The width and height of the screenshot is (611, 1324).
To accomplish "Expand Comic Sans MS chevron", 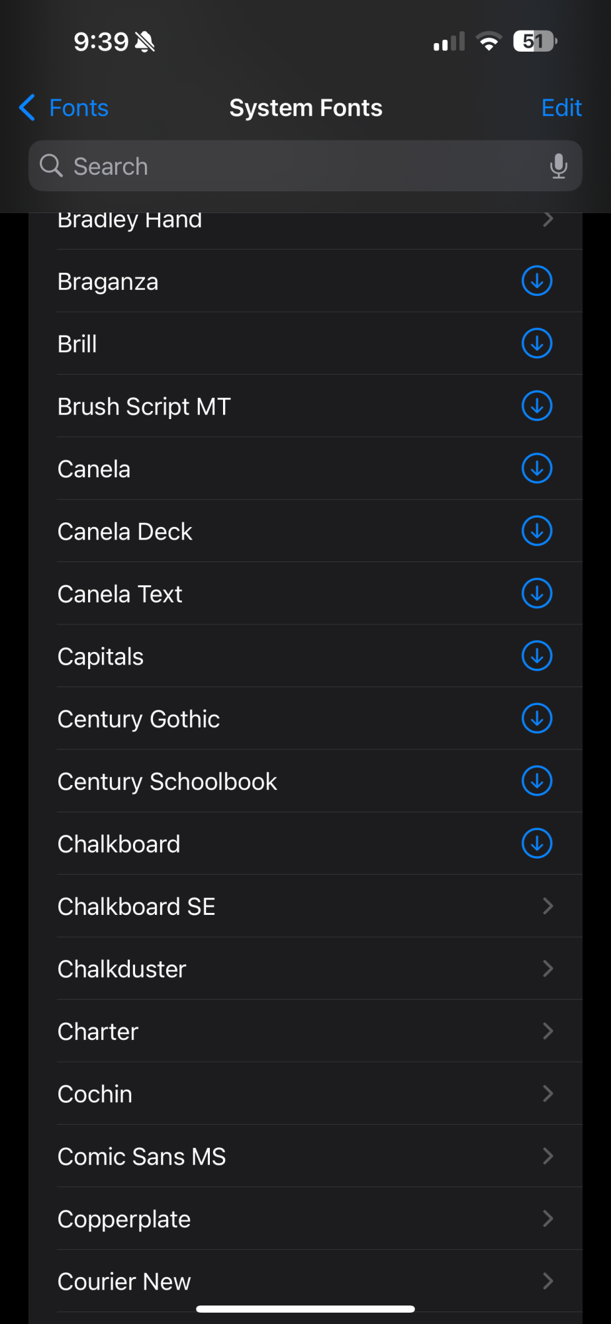I will (547, 1157).
